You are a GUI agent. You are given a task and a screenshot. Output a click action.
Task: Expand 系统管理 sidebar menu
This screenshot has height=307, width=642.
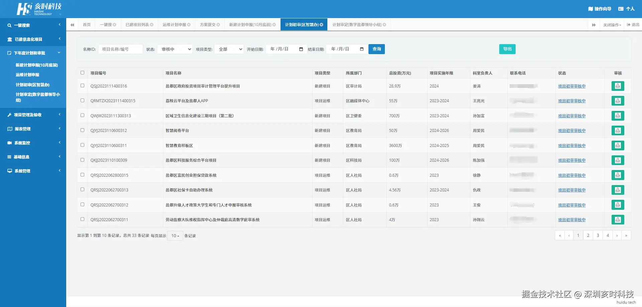pos(33,171)
